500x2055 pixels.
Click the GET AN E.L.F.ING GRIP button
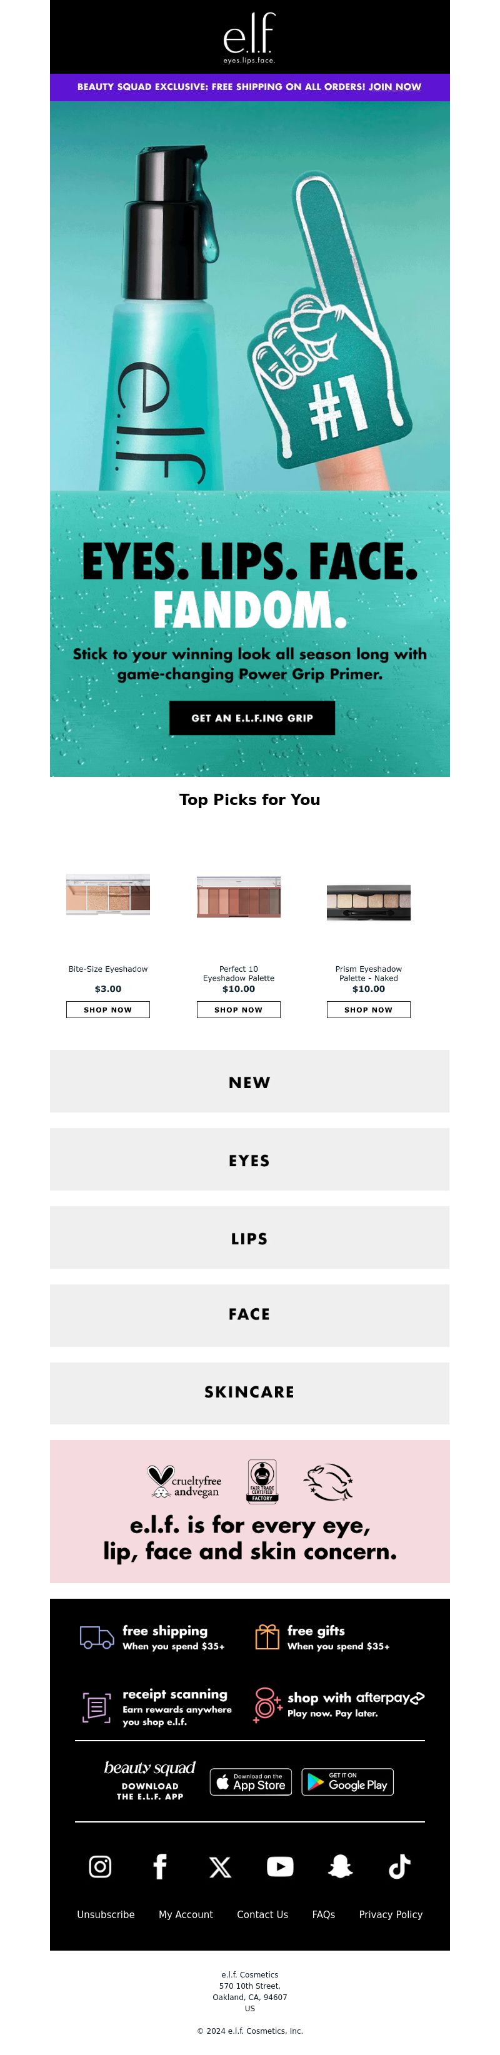252,718
